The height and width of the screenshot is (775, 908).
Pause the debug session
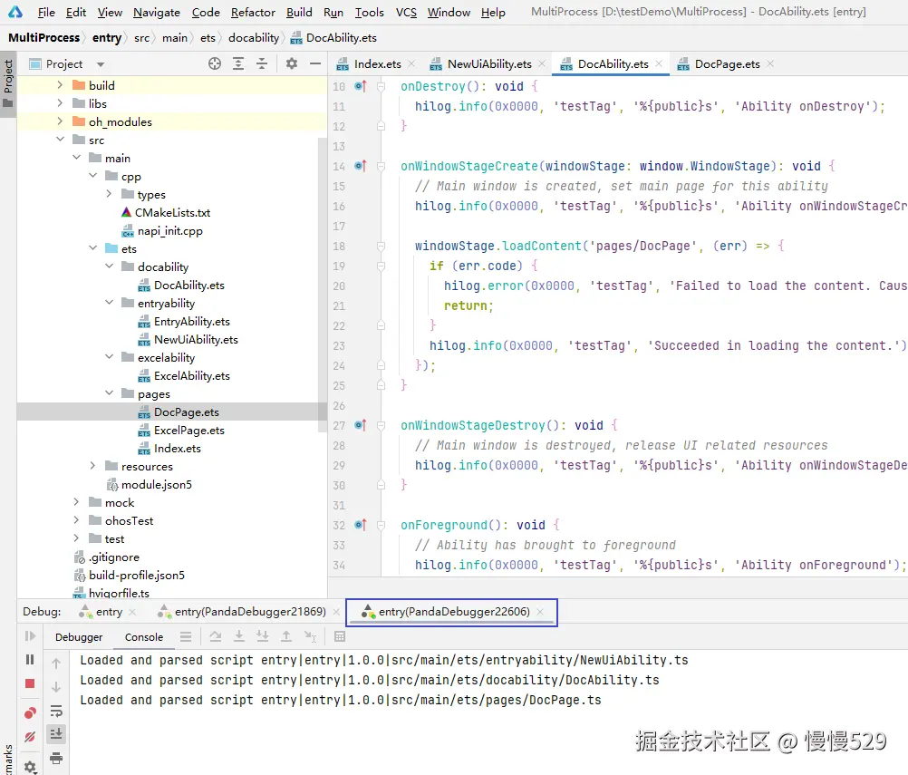pyautogui.click(x=30, y=659)
